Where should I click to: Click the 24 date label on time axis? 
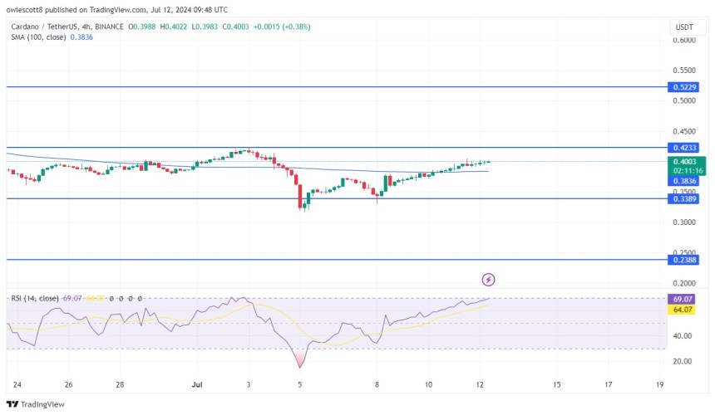coord(17,385)
